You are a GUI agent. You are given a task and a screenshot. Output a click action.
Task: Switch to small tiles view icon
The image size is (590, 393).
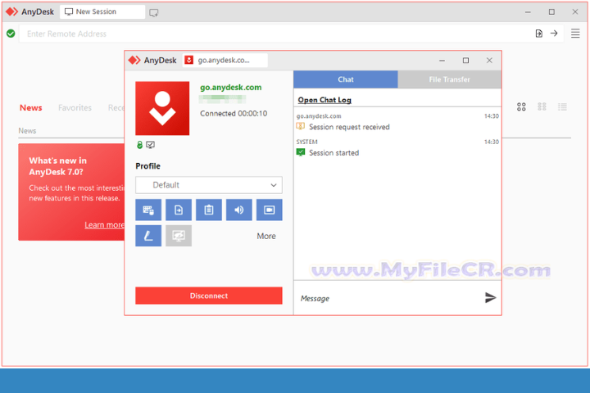point(542,107)
